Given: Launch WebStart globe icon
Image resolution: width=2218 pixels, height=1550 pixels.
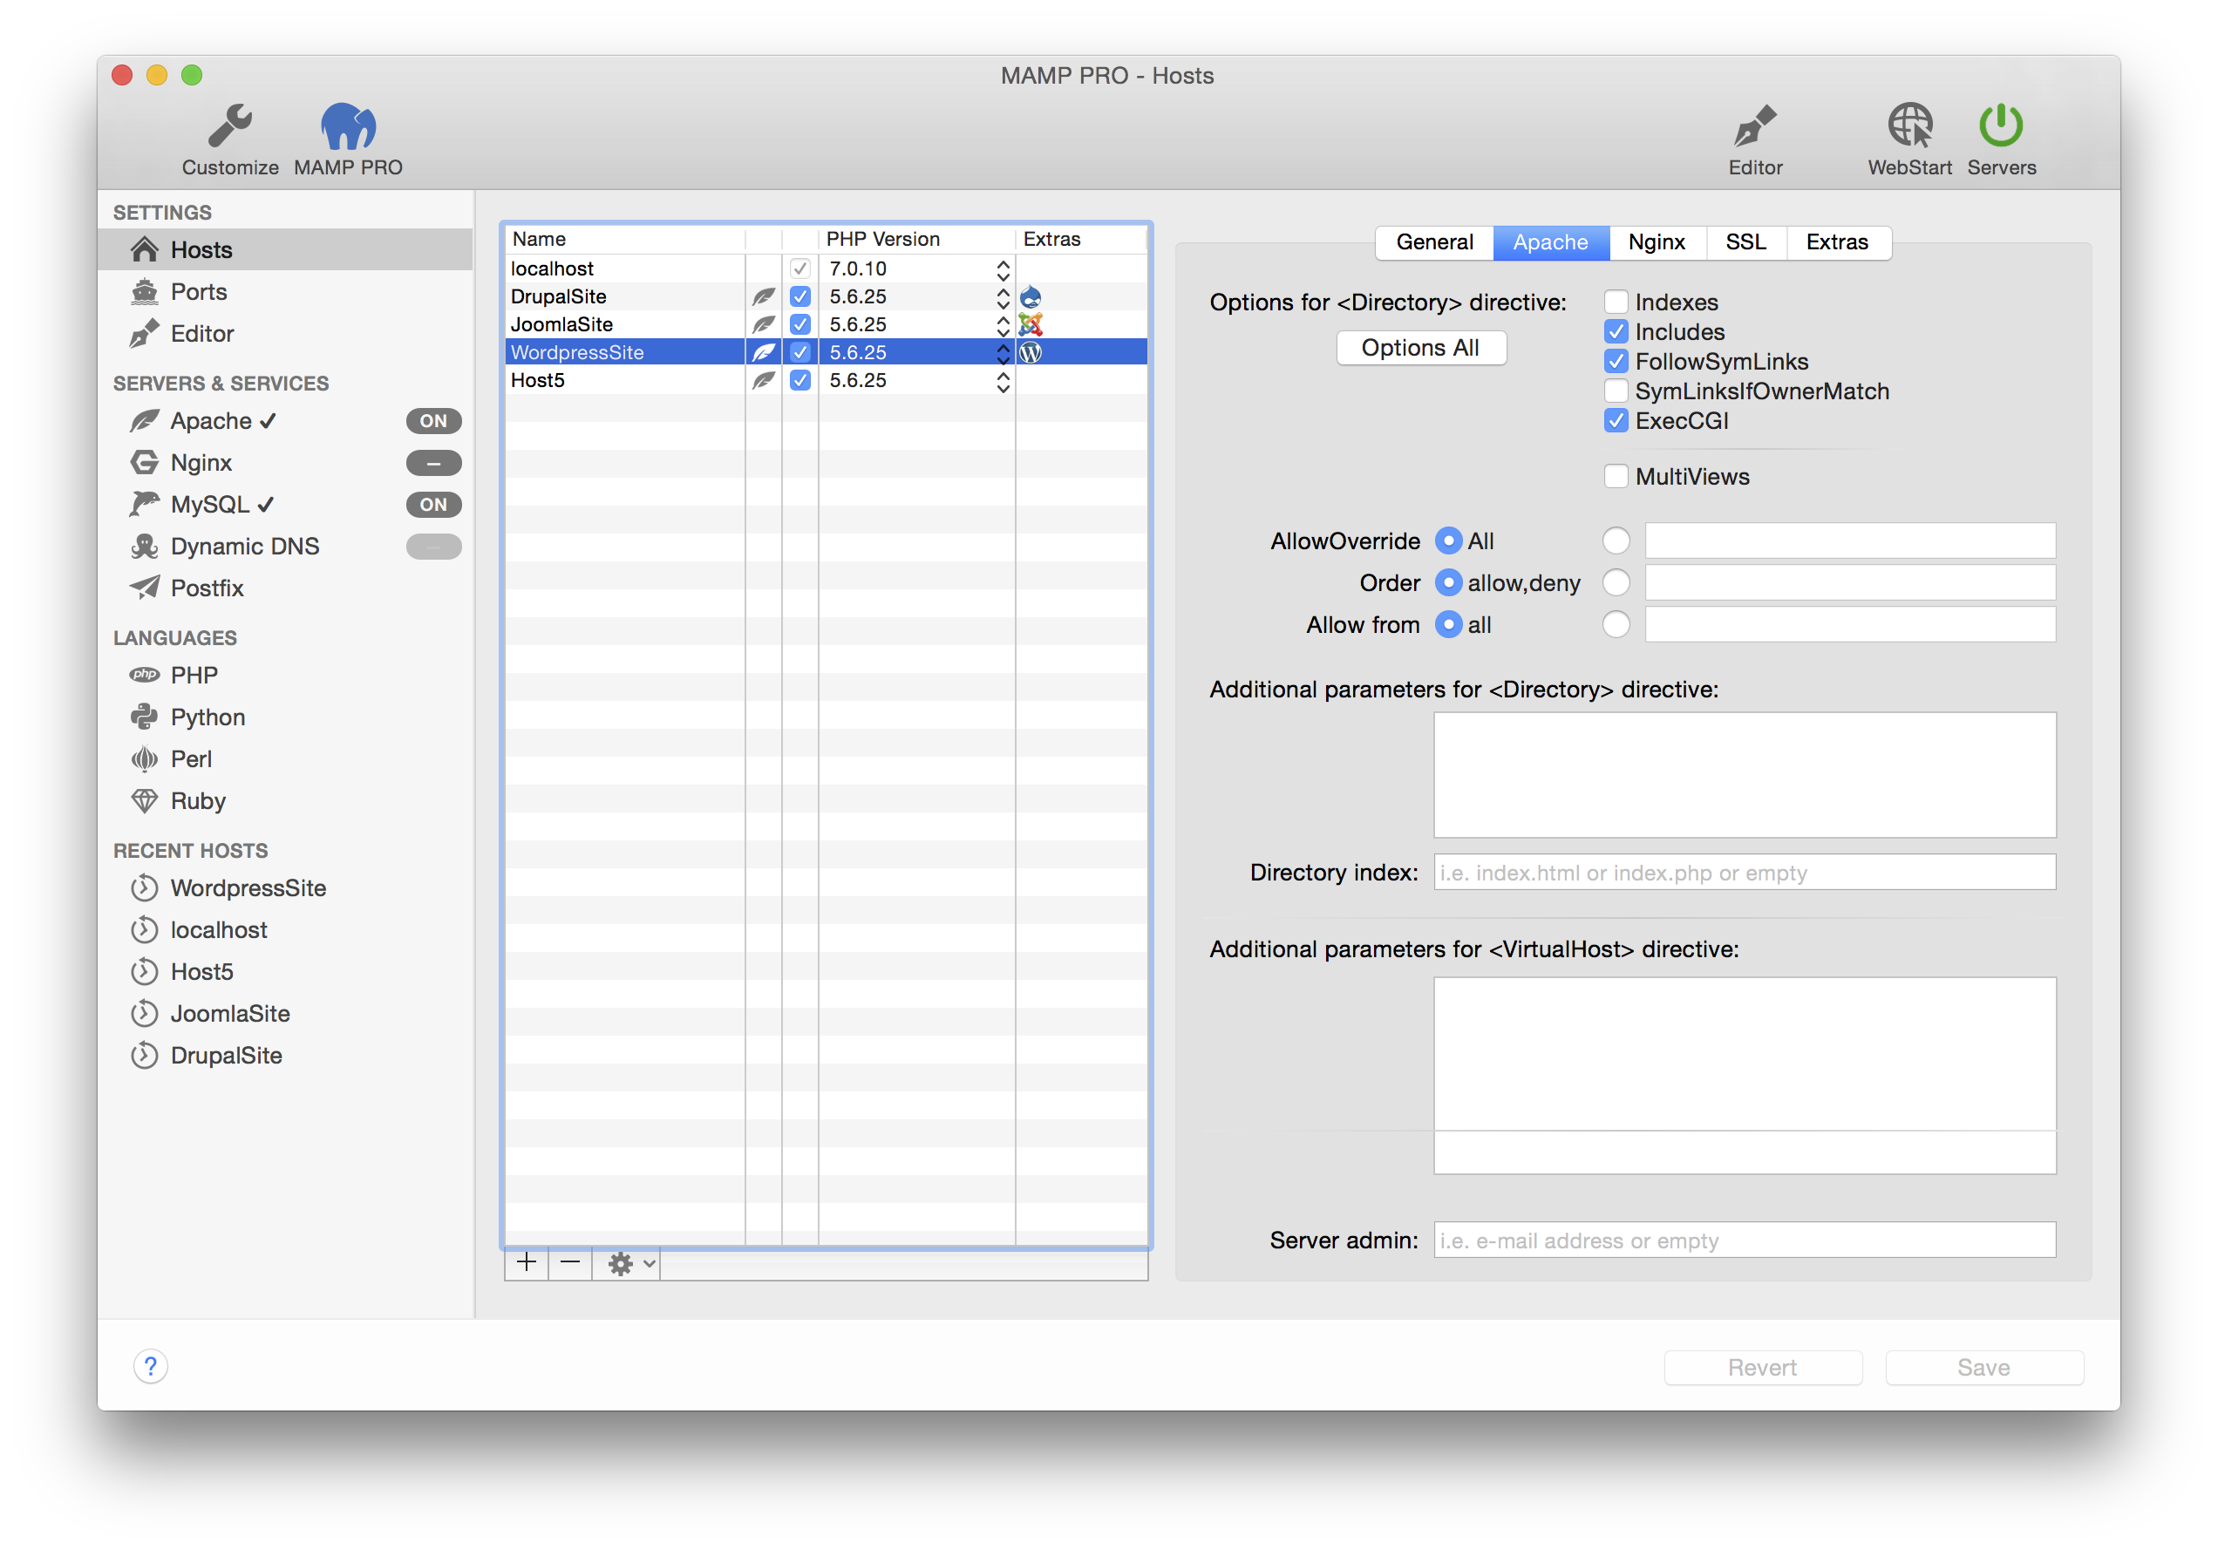Looking at the screenshot, I should (1910, 126).
